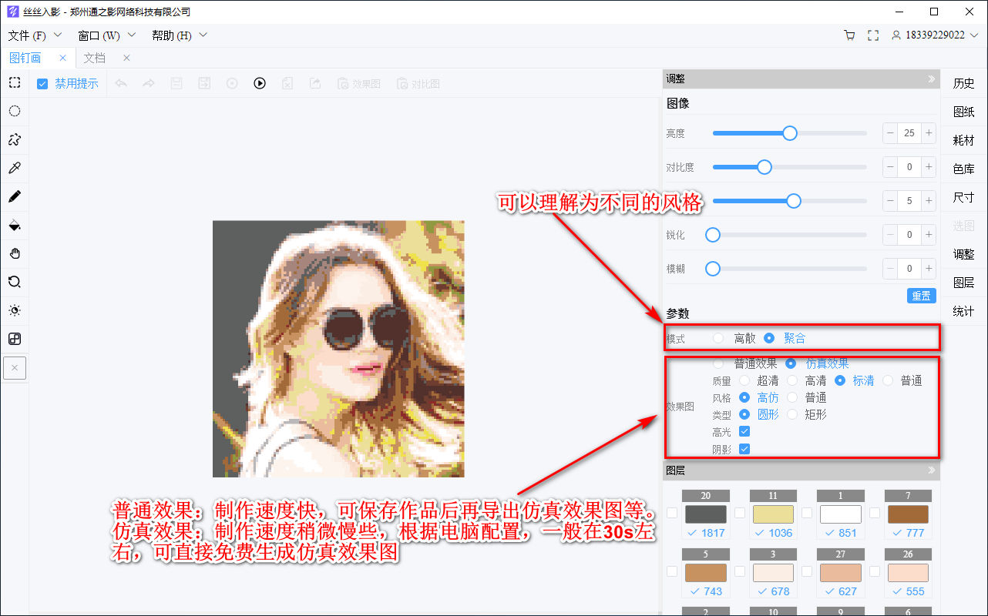
Task: Switch to the 文档 tab
Action: (94, 57)
